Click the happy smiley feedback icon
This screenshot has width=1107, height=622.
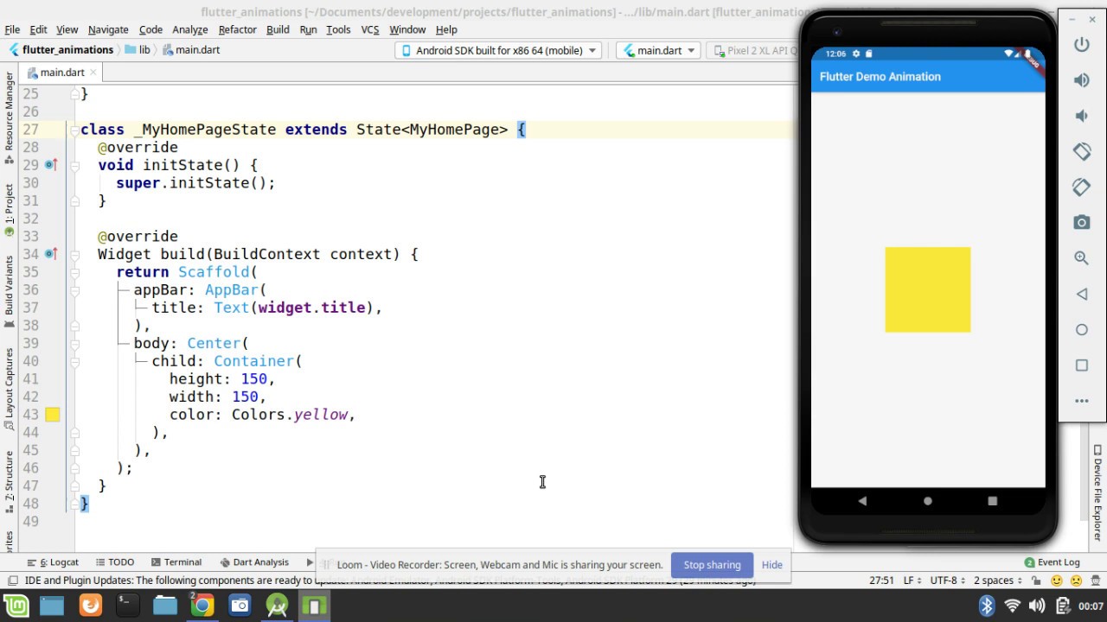point(1057,581)
